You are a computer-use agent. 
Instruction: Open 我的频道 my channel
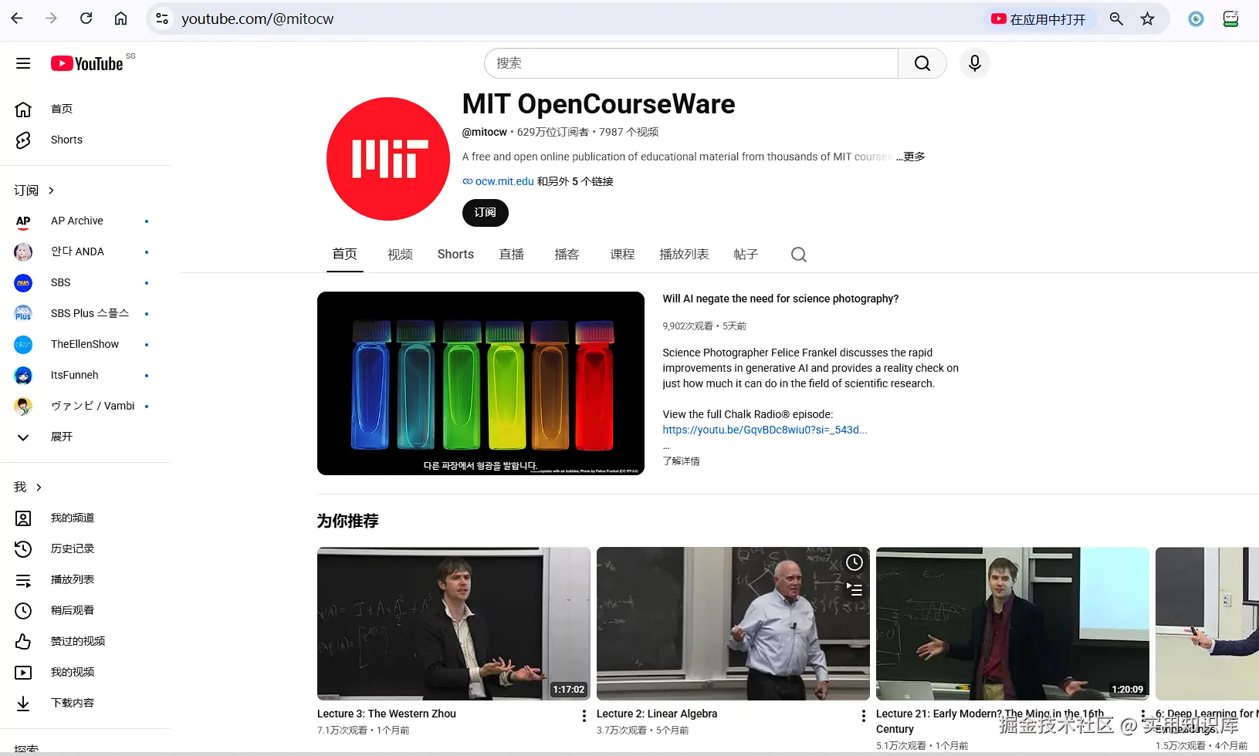pos(85,518)
